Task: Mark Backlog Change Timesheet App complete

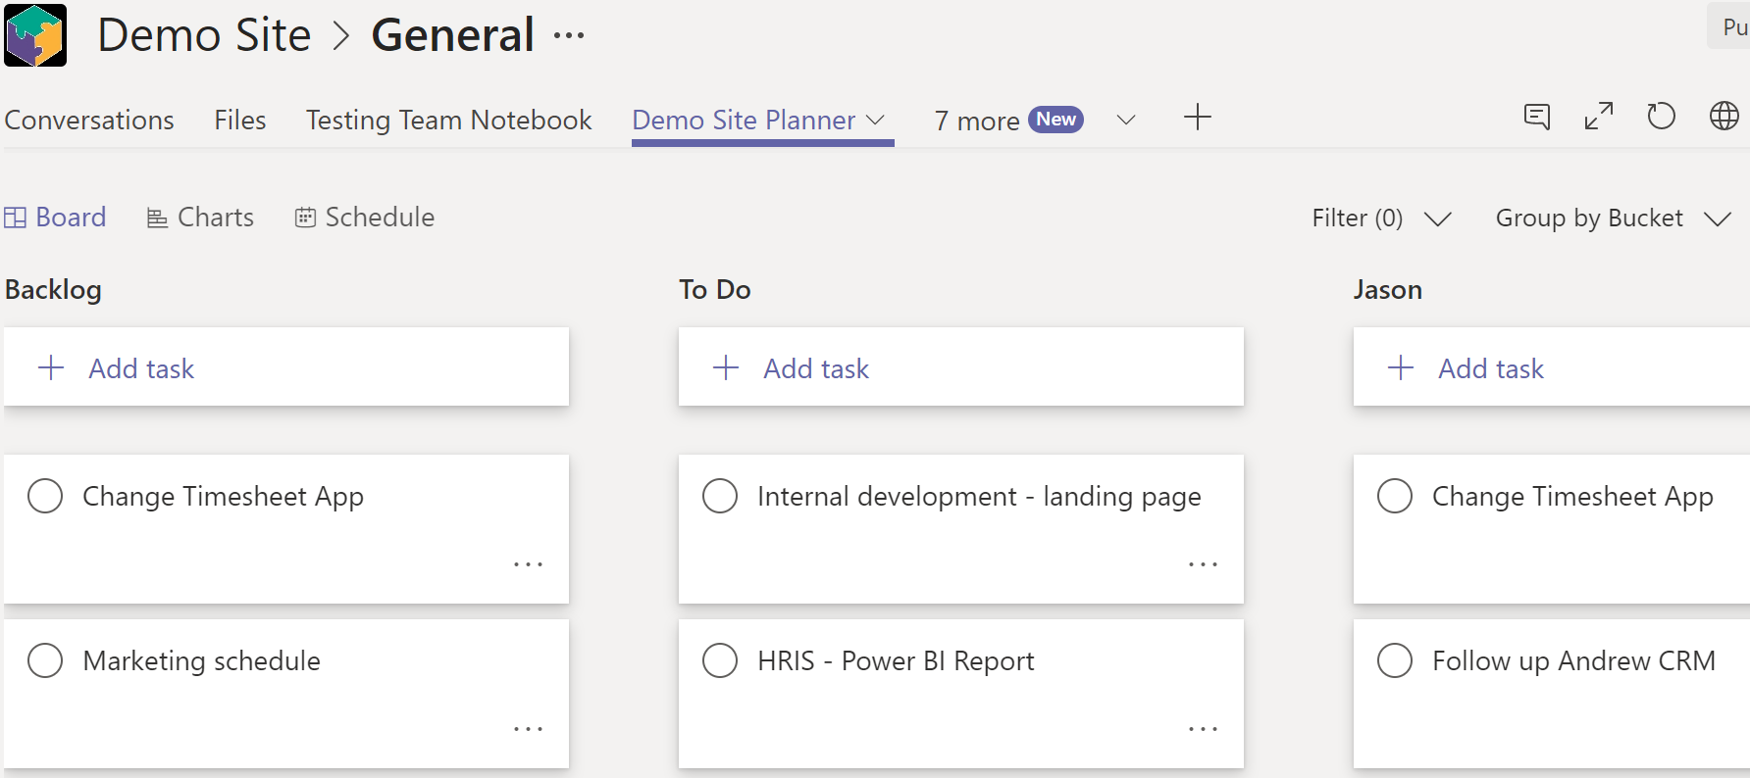Action: pyautogui.click(x=45, y=496)
